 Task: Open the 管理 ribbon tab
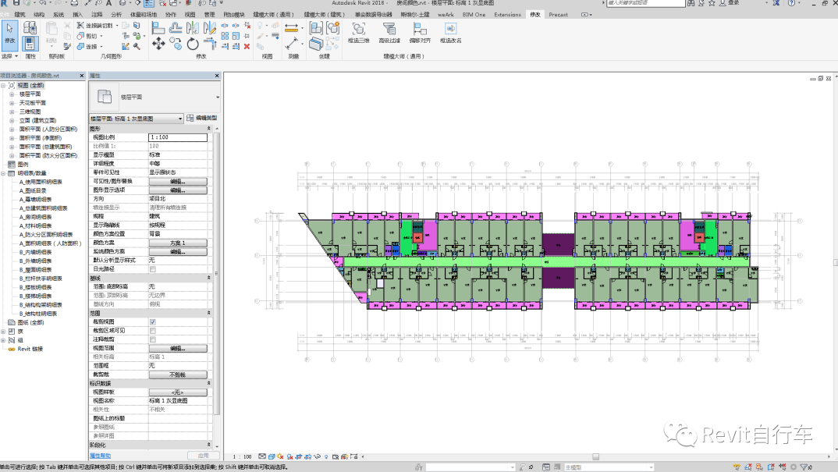click(x=208, y=15)
